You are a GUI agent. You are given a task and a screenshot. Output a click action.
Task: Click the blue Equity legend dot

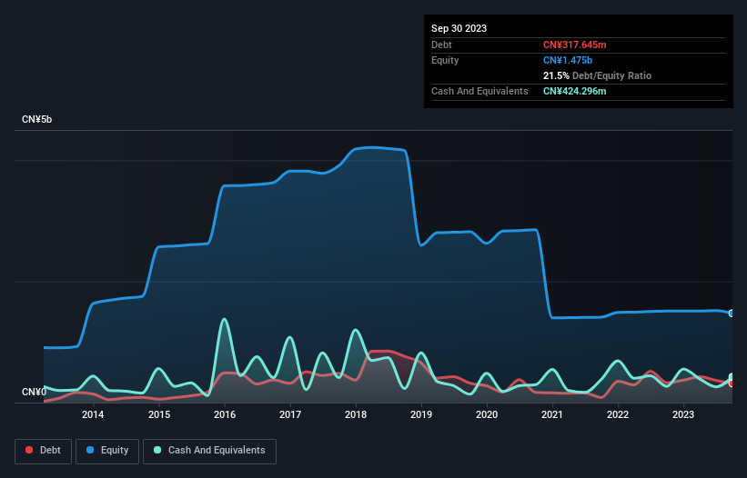(92, 451)
